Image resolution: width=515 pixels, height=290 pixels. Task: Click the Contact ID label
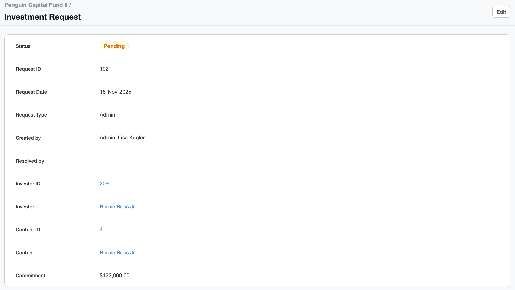coord(28,230)
